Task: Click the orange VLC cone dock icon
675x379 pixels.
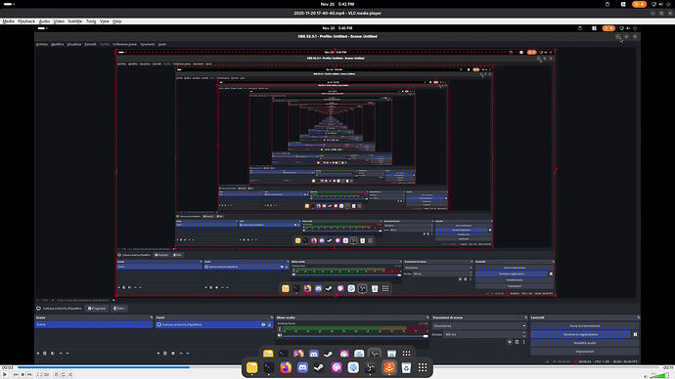Action: [389, 367]
